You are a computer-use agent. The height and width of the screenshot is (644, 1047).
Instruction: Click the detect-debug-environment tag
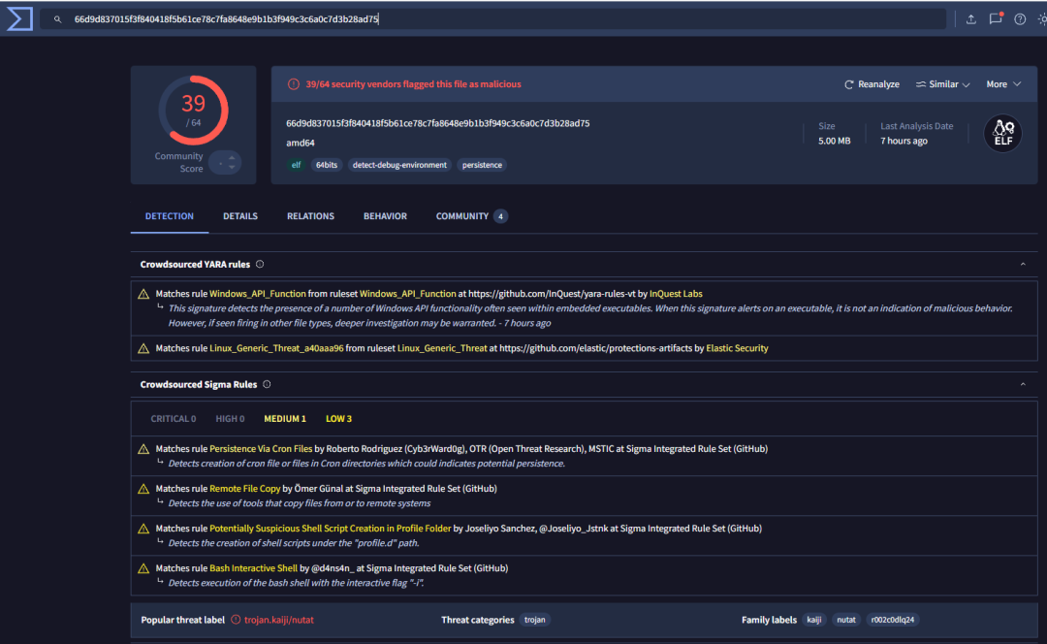399,165
